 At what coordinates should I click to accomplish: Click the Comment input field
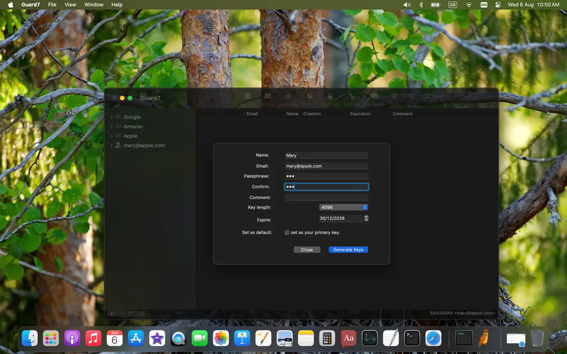[x=326, y=197]
